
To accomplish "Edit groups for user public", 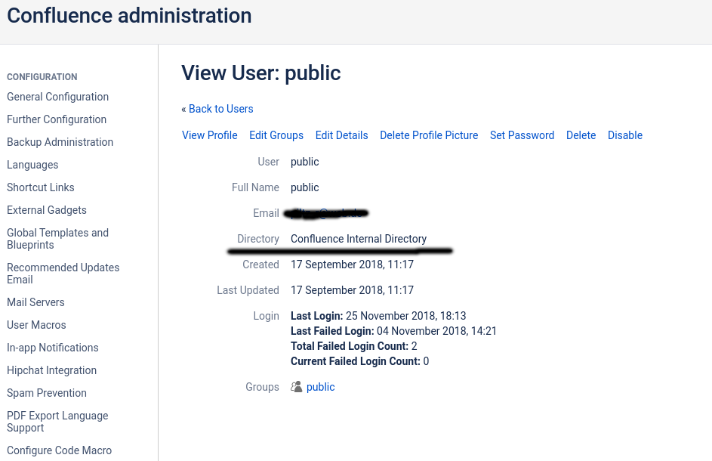I will coord(276,135).
